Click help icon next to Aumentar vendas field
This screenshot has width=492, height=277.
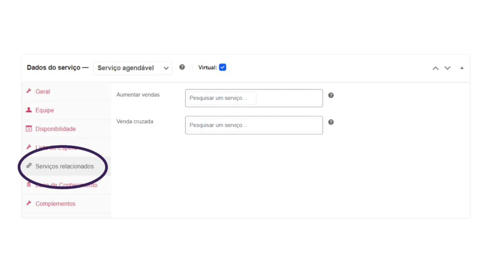point(331,95)
